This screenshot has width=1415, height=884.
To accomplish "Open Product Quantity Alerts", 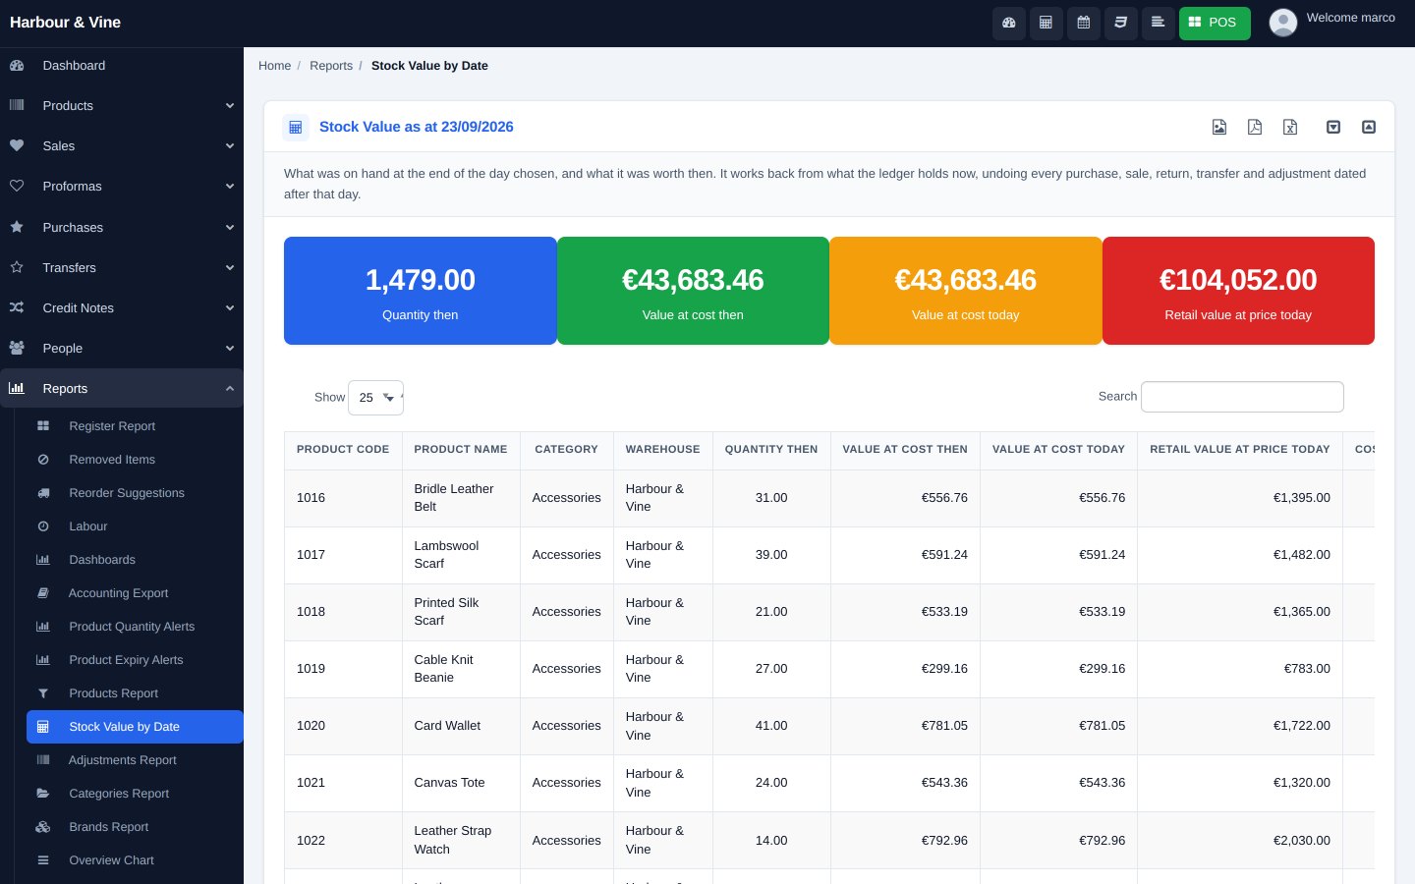I will [135, 627].
